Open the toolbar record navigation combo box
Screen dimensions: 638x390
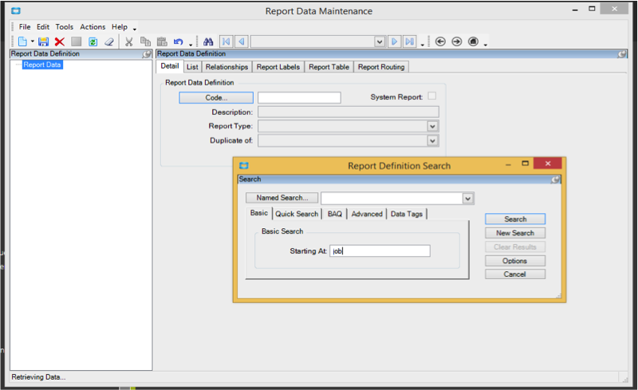(x=317, y=41)
